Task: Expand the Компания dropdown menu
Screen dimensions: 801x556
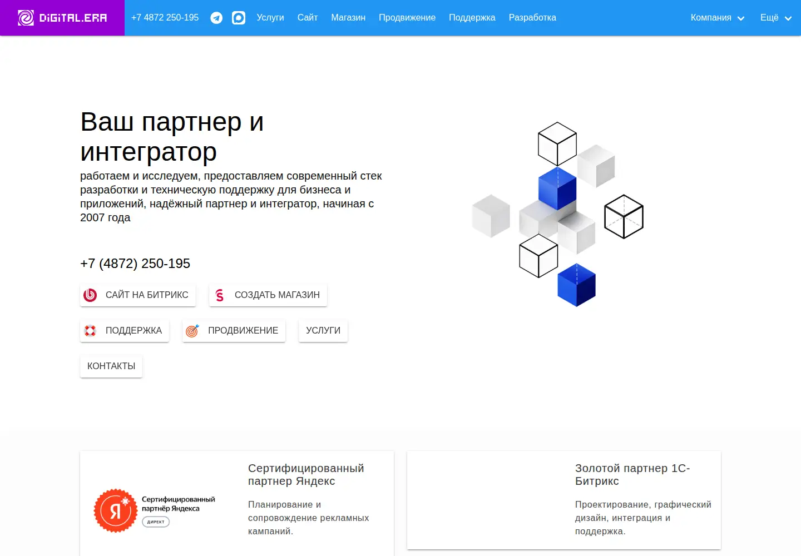Action: coord(718,18)
